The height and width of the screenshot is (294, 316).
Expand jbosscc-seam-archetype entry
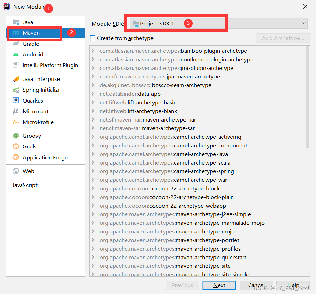coord(93,85)
